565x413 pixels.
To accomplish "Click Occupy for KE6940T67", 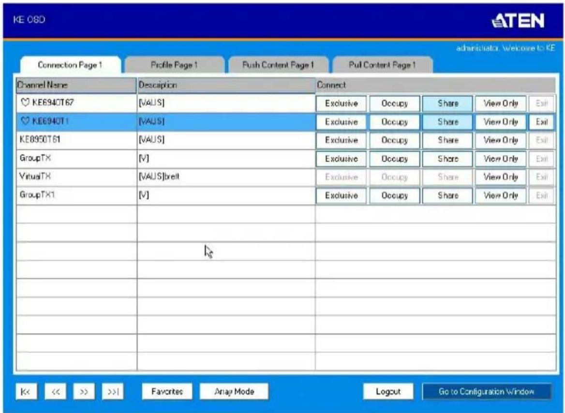I will 395,103.
